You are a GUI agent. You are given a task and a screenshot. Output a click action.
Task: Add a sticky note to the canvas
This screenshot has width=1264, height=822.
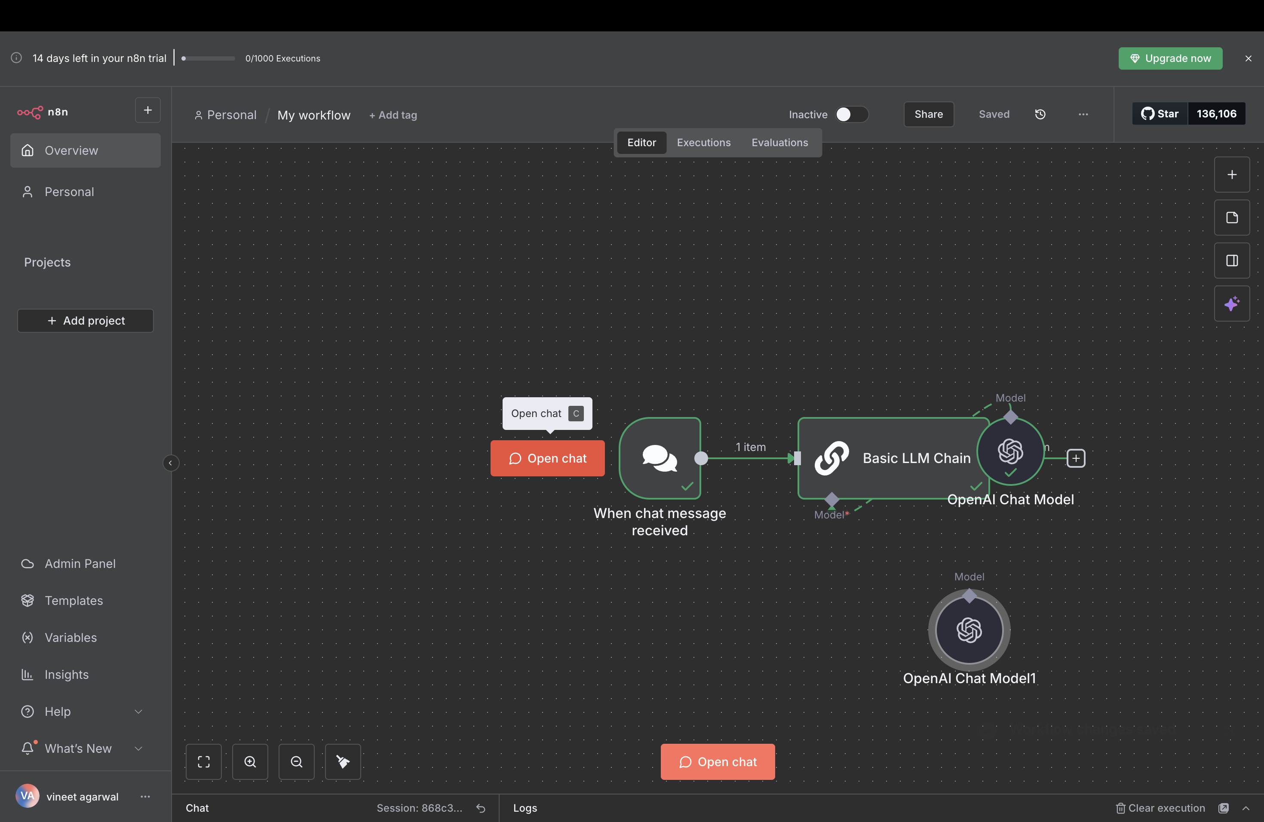(1232, 218)
